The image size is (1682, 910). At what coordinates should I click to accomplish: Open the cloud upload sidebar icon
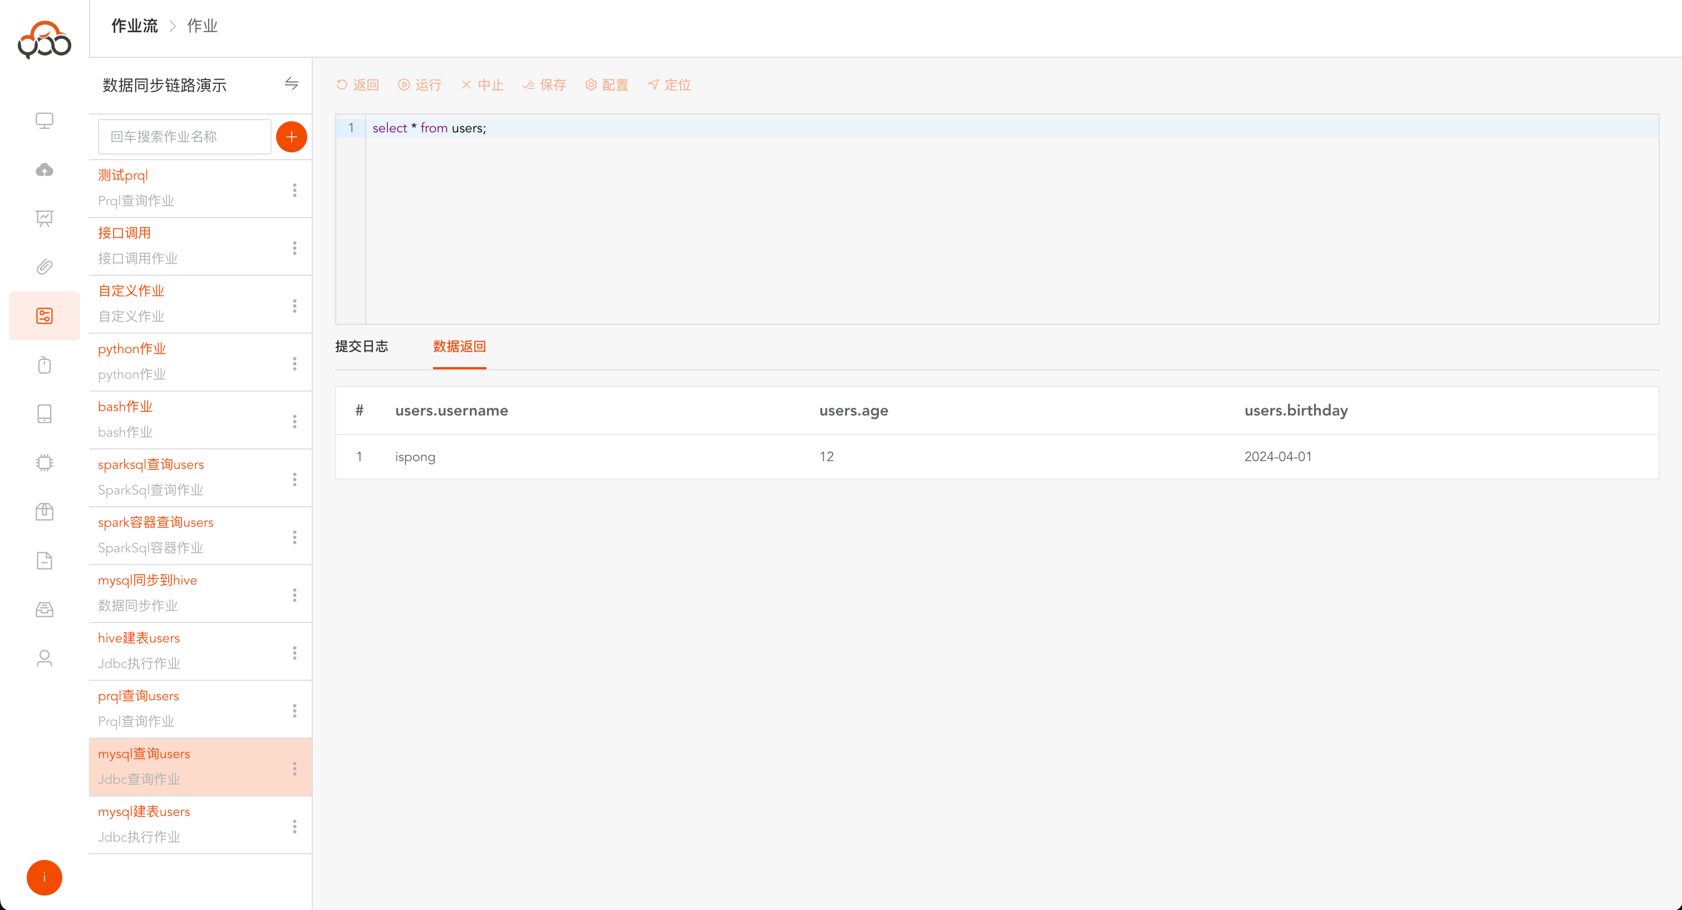[45, 170]
